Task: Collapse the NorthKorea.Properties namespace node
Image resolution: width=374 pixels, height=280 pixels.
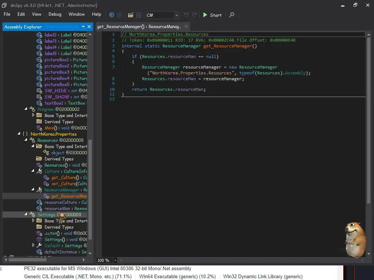Action: point(19,134)
